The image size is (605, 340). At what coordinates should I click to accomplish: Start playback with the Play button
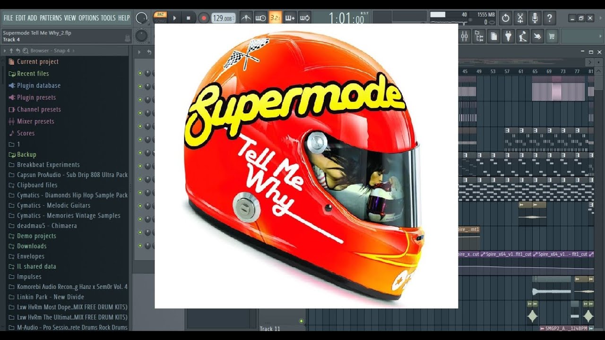174,18
